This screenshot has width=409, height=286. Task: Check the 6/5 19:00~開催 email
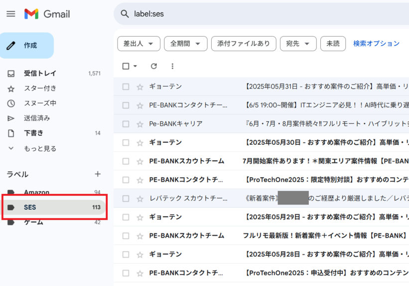click(126, 105)
